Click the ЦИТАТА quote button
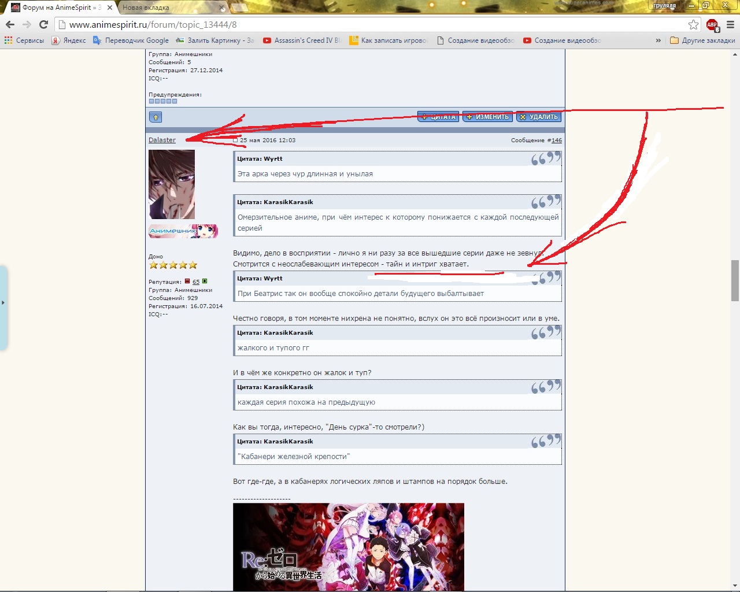This screenshot has width=740, height=592. [438, 117]
